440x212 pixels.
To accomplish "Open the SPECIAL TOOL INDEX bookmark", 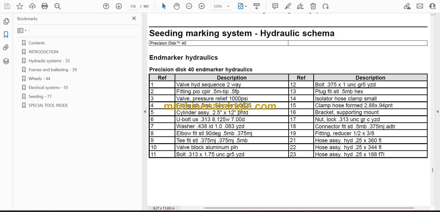I will click(48, 105).
